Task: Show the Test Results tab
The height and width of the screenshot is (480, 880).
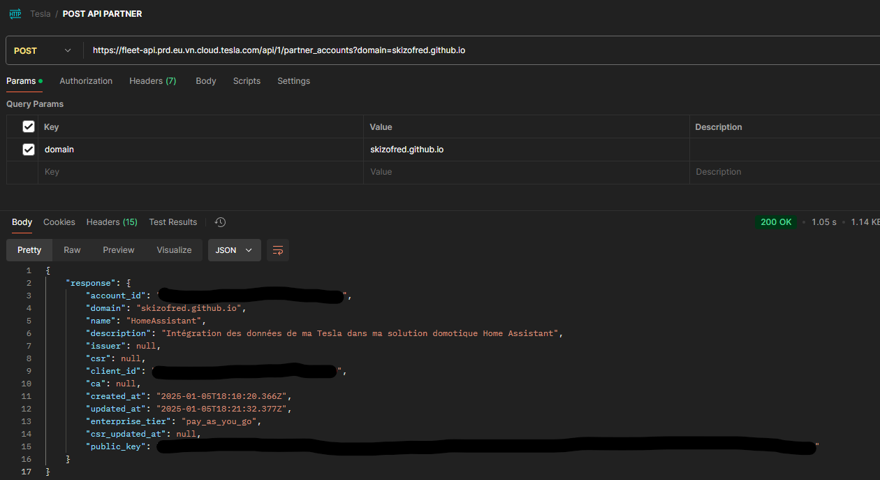Action: 173,222
